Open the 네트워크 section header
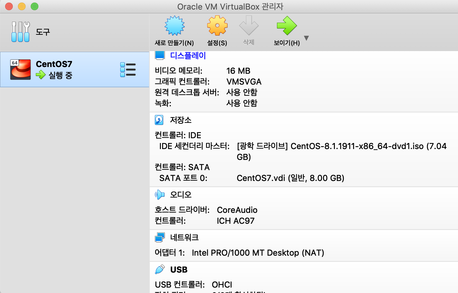458x293 pixels. (185, 237)
